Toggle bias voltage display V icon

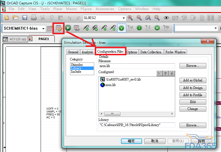point(122,28)
